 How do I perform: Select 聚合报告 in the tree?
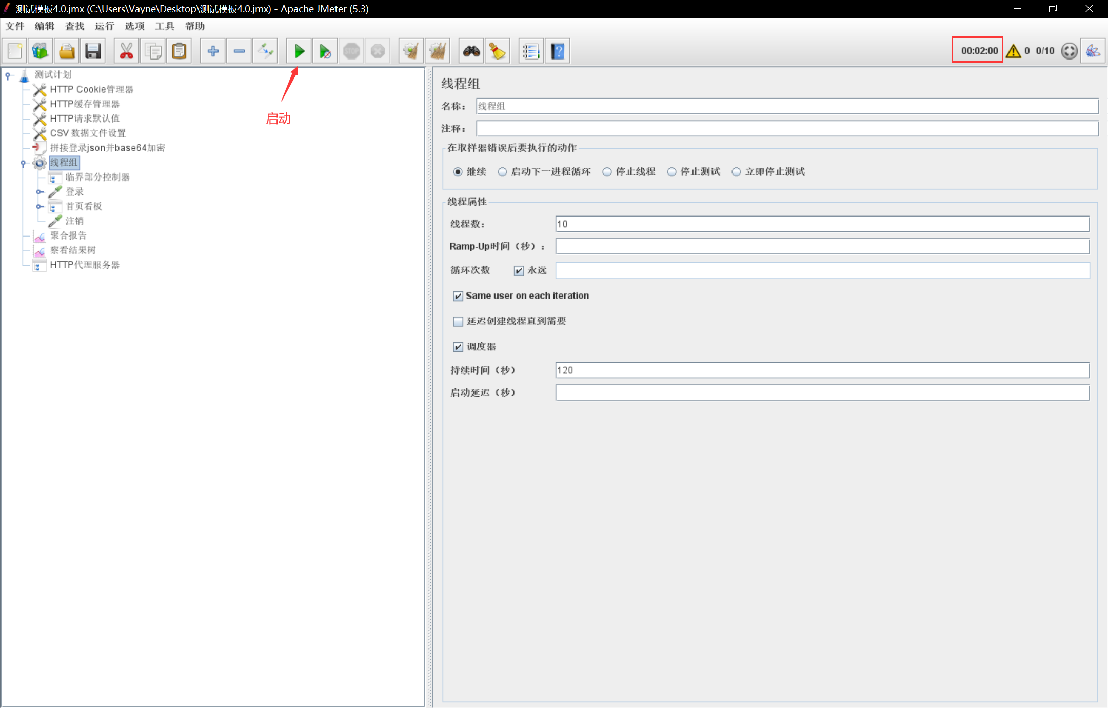tap(68, 235)
